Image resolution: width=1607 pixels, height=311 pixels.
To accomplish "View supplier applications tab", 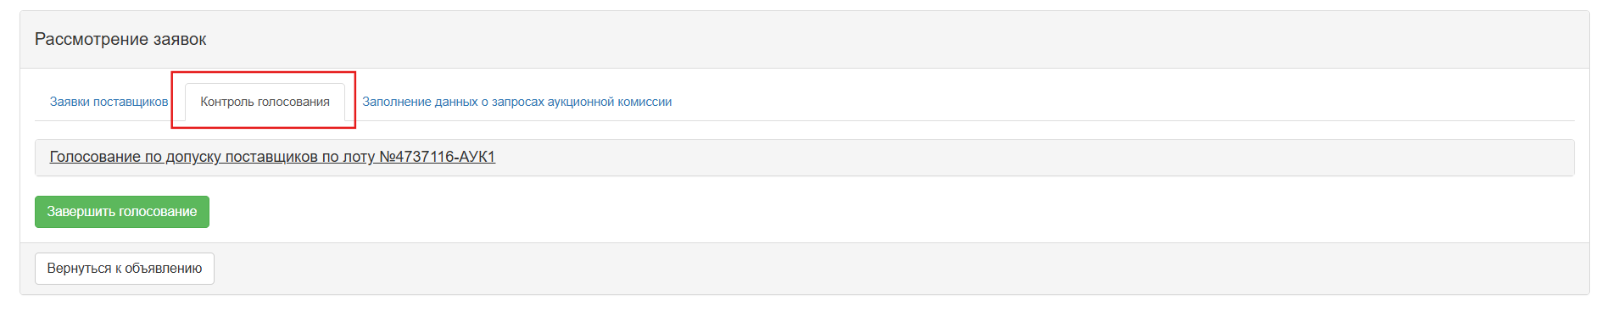I will point(109,102).
